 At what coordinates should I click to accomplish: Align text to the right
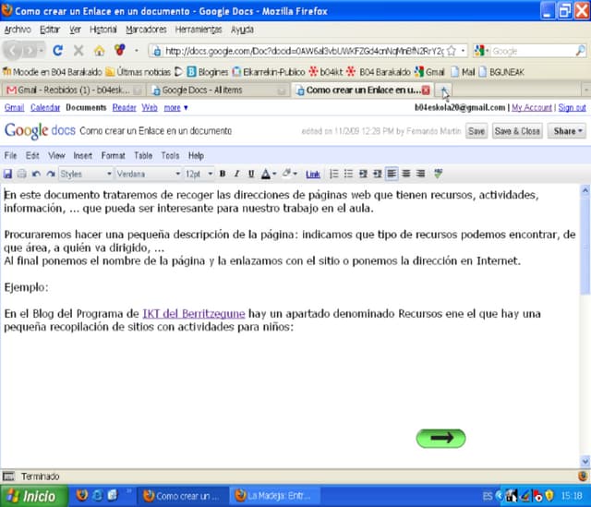420,174
